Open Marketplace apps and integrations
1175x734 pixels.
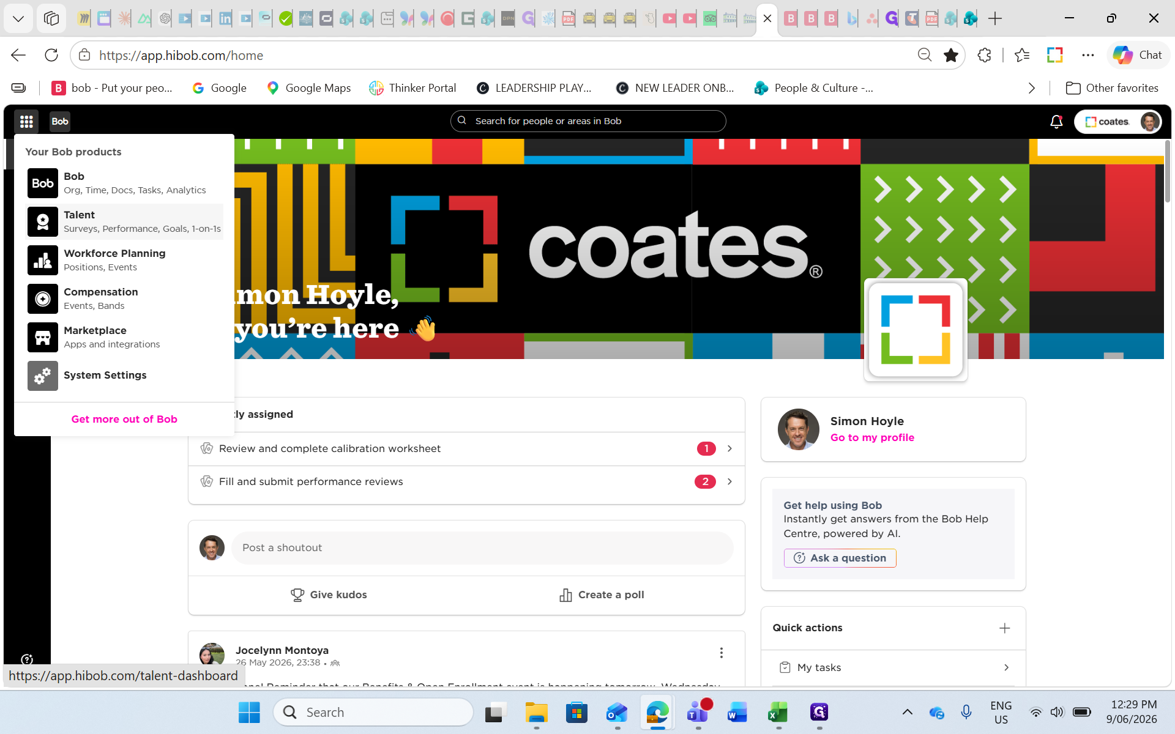tap(125, 337)
